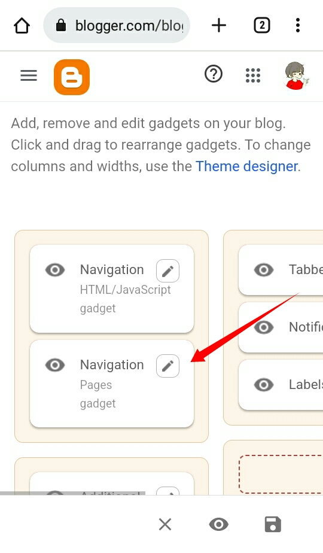Open the browser three-dot menu
The height and width of the screenshot is (553, 323).
point(298,25)
